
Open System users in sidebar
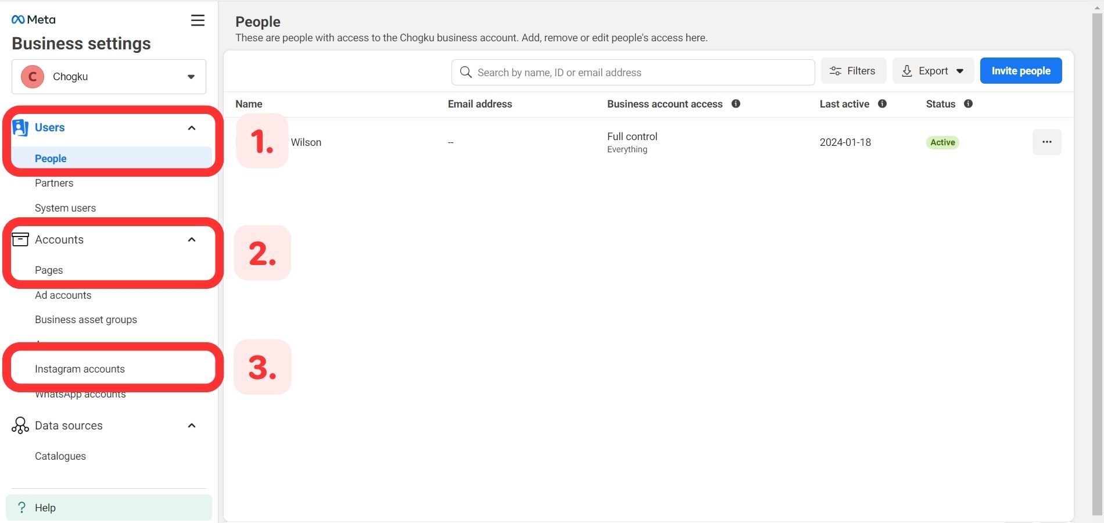[65, 208]
